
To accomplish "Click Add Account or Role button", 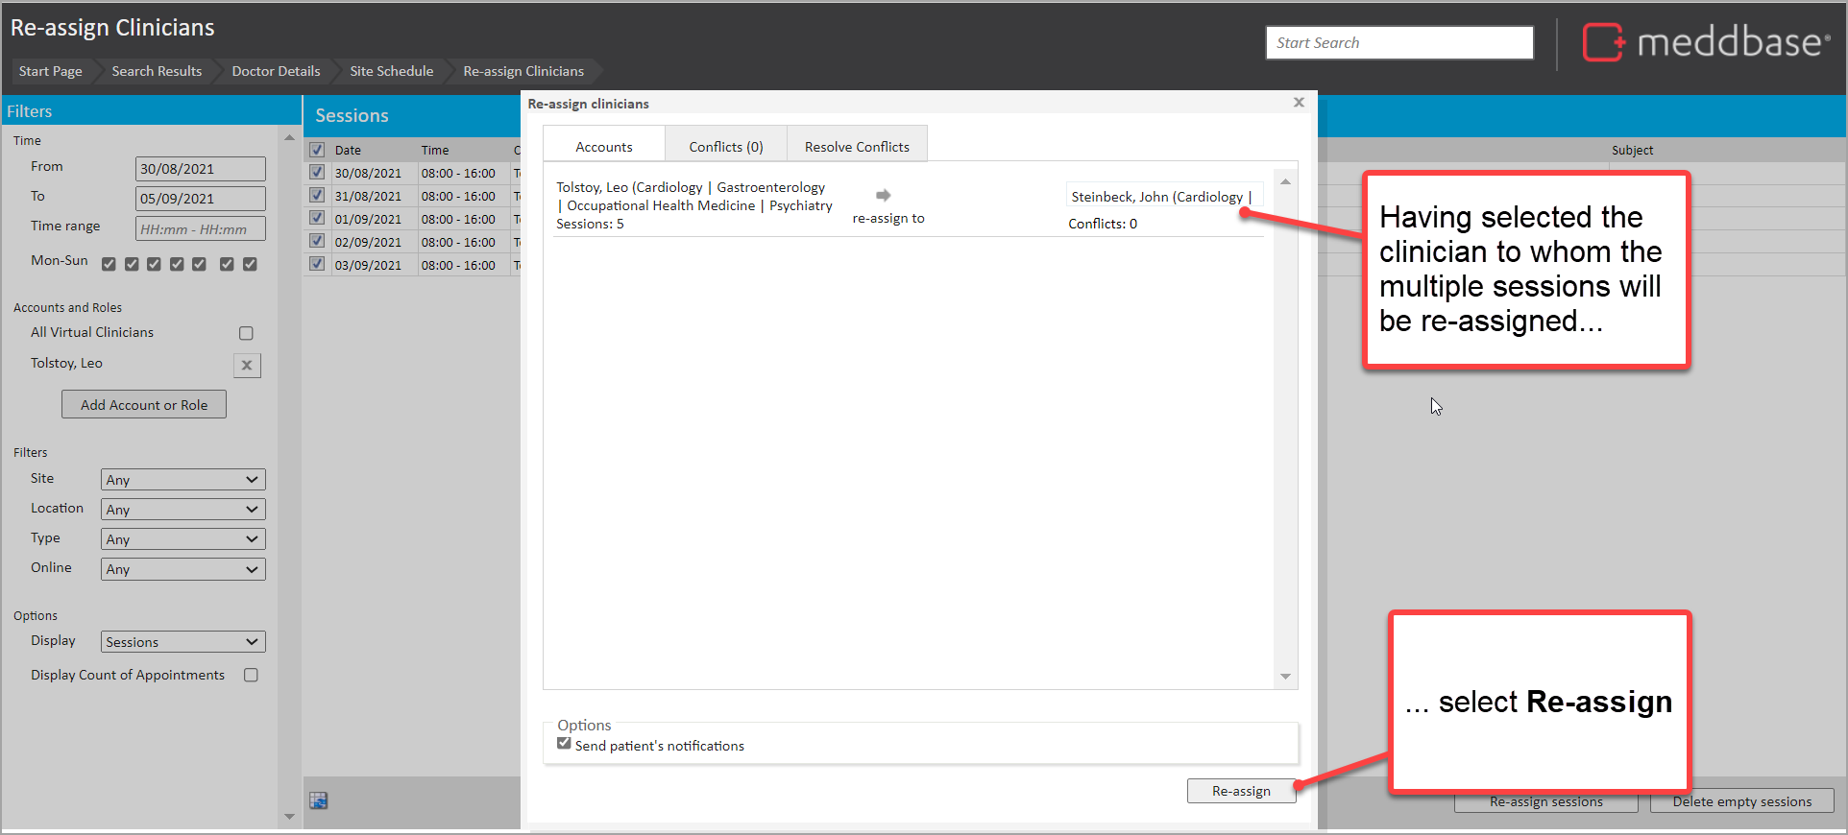I will coord(144,405).
